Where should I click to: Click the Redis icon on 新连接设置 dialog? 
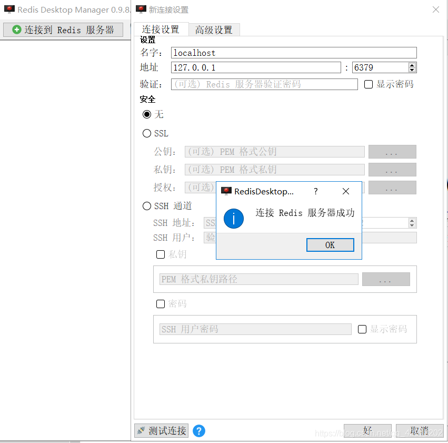(141, 9)
